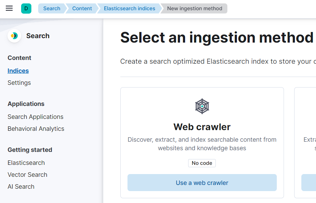The image size is (316, 203).
Task: Click the Web crawler spider icon
Action: [202, 106]
